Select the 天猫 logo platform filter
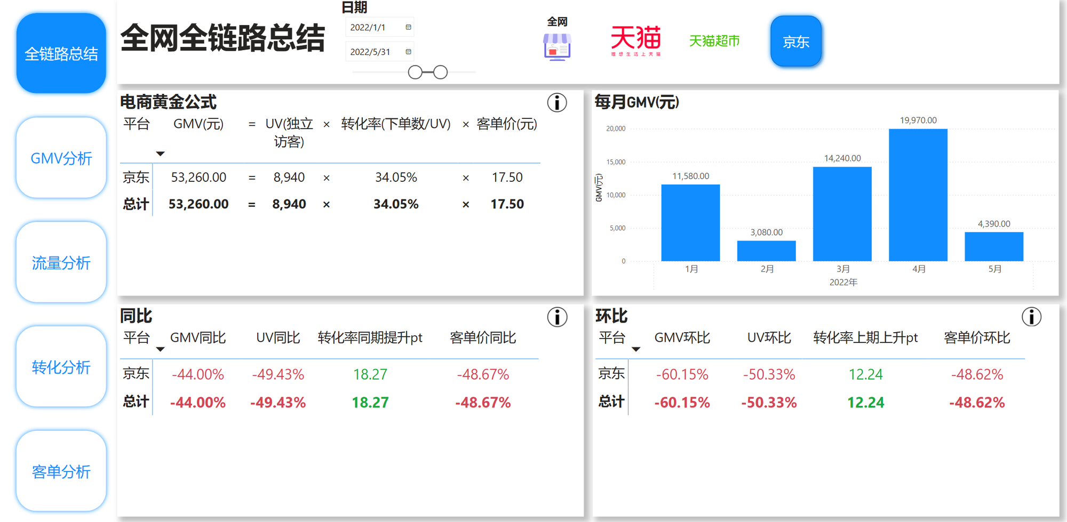Viewport: 1067px width, 522px height. (x=636, y=41)
